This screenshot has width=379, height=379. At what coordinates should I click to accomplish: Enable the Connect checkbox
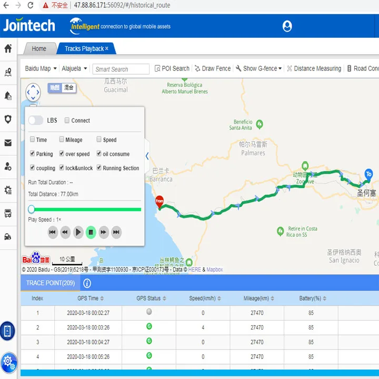coord(67,121)
